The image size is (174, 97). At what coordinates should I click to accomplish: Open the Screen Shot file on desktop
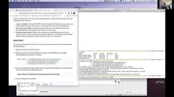tap(160, 82)
